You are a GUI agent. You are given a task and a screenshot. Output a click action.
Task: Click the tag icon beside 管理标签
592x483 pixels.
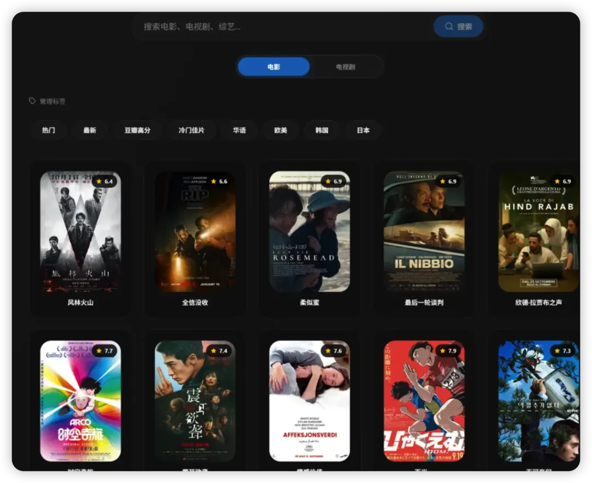coord(32,101)
